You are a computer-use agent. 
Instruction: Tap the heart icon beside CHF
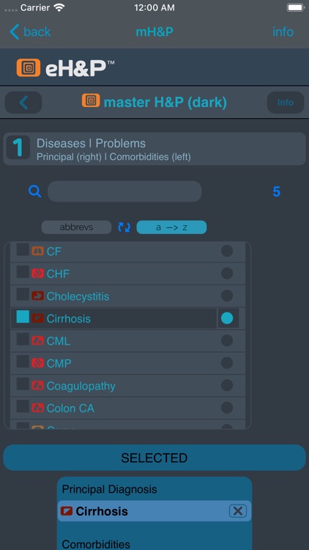(x=37, y=274)
